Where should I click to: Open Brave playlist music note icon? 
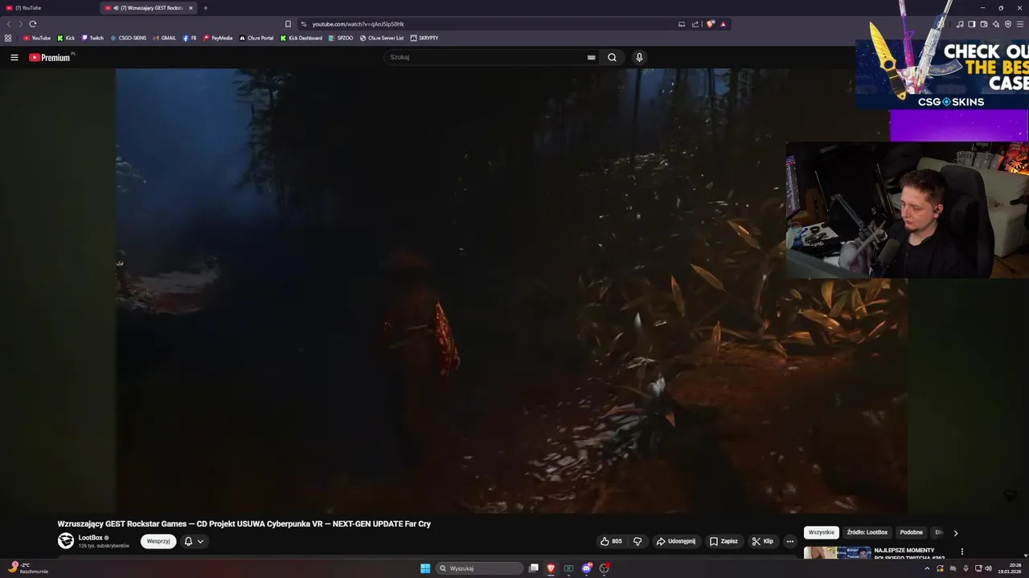(960, 24)
